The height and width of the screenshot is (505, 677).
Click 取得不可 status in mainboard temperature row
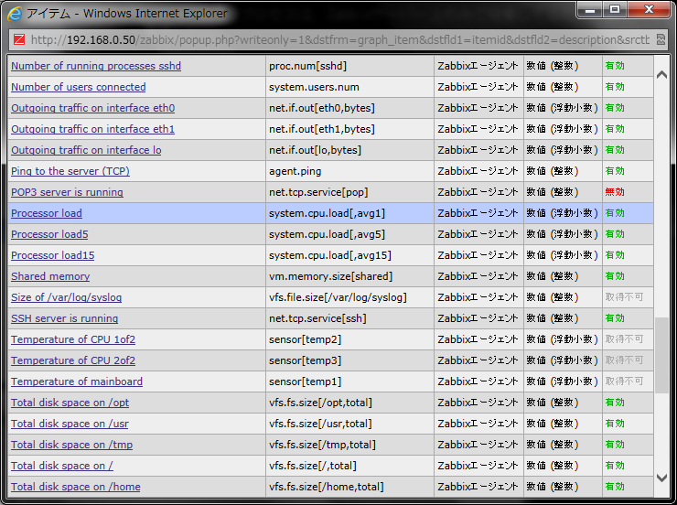[x=624, y=381]
